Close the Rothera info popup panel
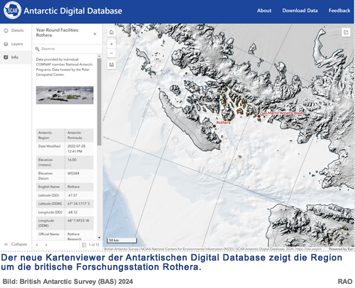 (94, 34)
